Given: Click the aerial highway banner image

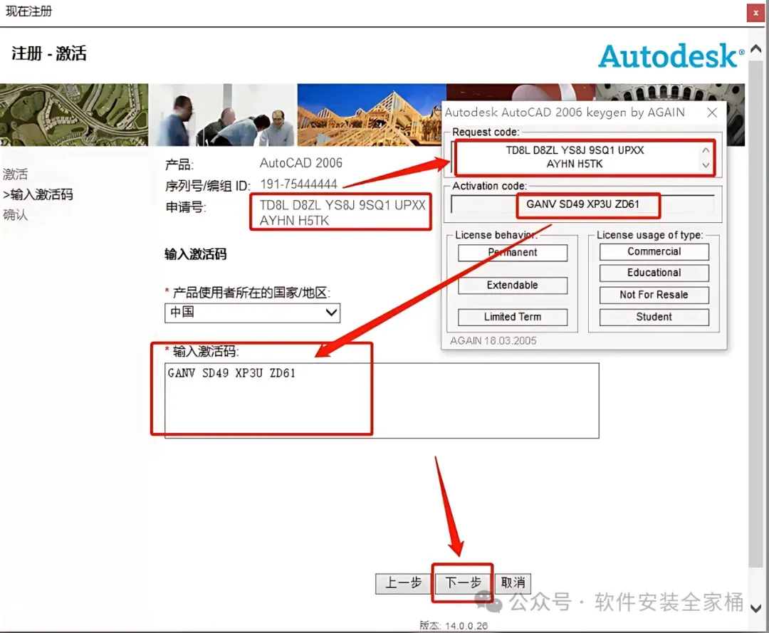Looking at the screenshot, I should (x=74, y=115).
